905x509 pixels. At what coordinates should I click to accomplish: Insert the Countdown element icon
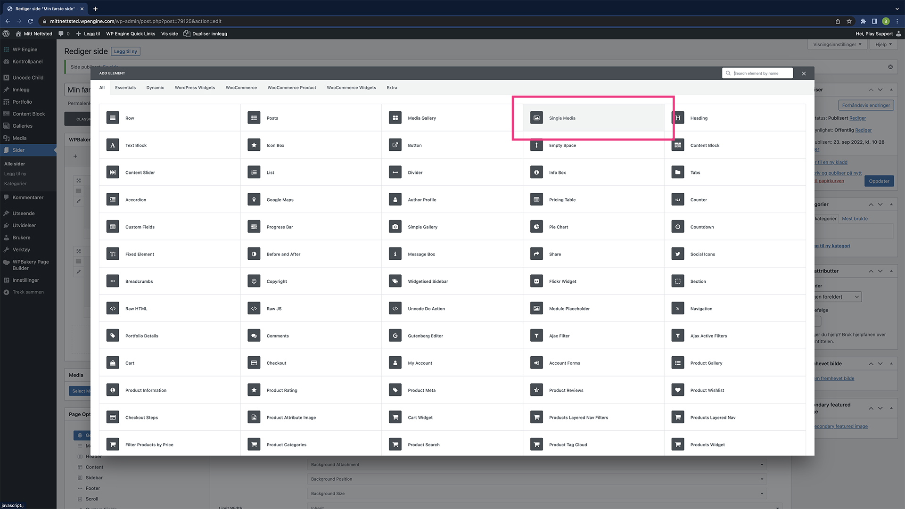coord(678,227)
